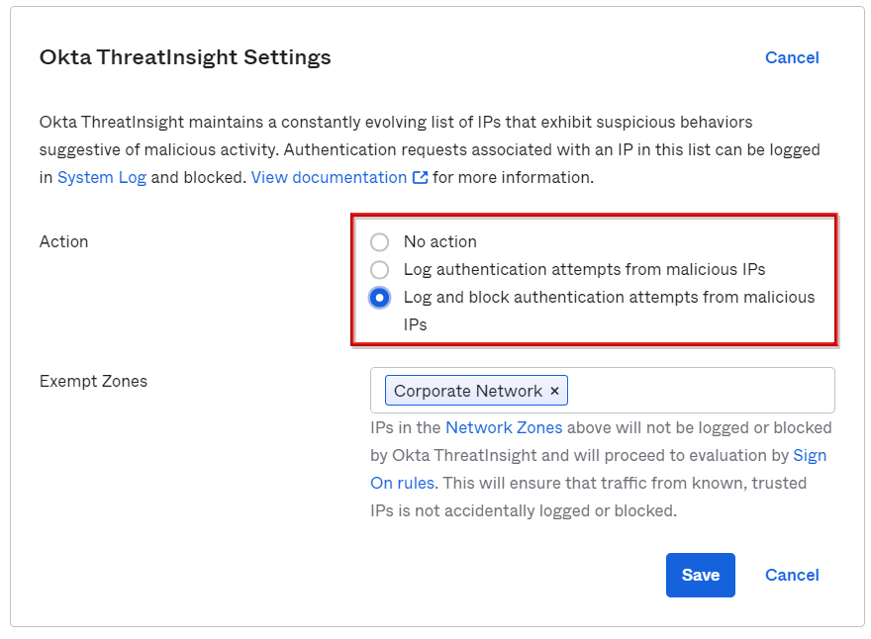
Task: Open the System Log link
Action: pyautogui.click(x=102, y=178)
